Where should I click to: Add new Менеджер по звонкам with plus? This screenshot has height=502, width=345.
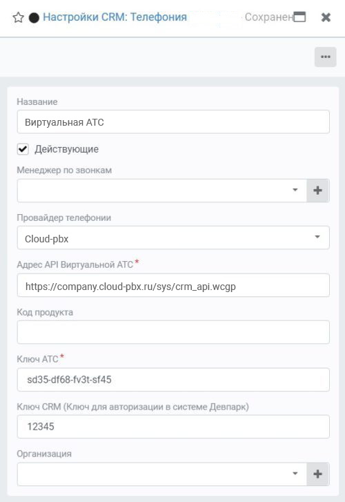point(317,191)
